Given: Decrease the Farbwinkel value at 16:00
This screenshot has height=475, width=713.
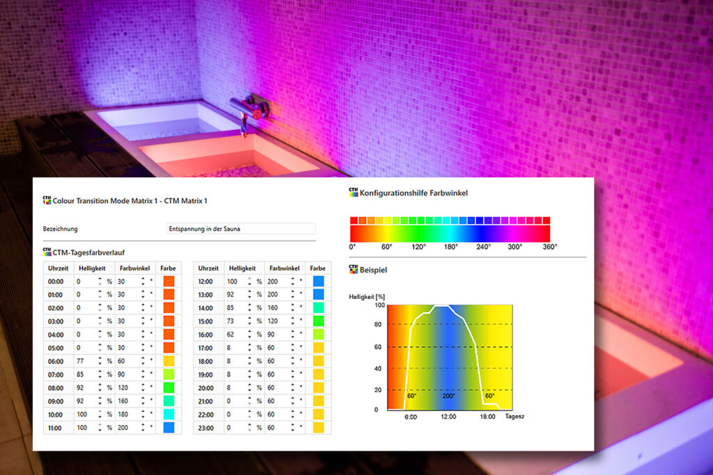Looking at the screenshot, I should pyautogui.click(x=294, y=337).
